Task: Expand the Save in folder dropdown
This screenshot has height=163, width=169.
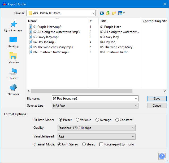Action: (93, 13)
